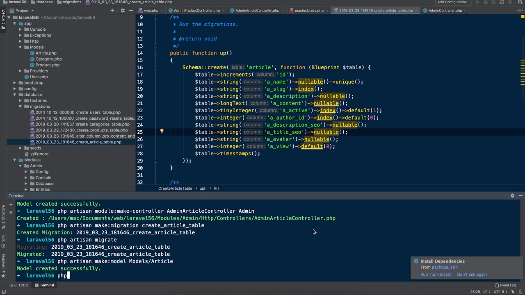Screen dimensions: 525x295
Task: Expand the Http folder under app
Action: 21,41
